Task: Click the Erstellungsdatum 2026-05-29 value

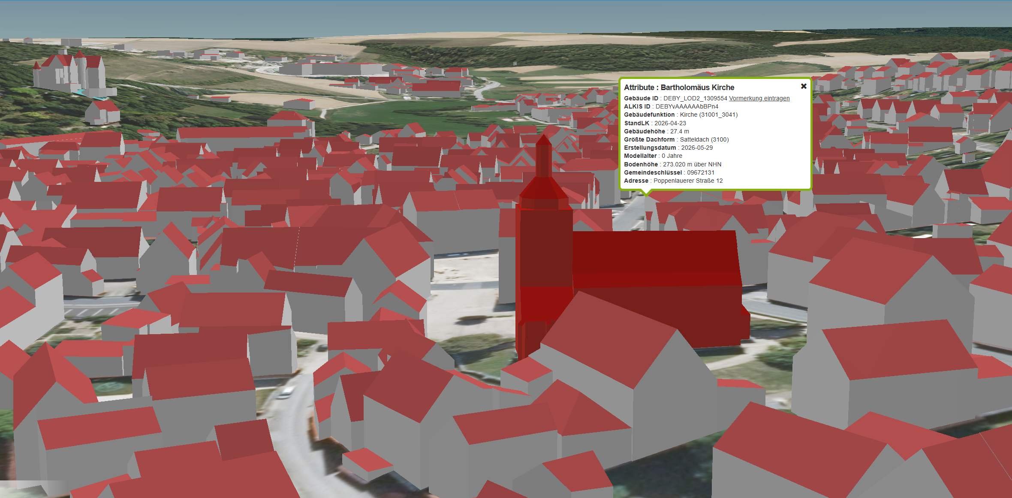Action: tap(697, 148)
